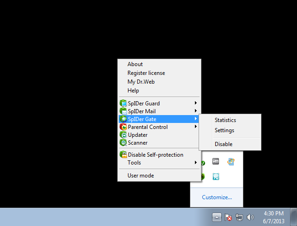The height and width of the screenshot is (226, 297).
Task: Click the Disable Self-protection padlock icon
Action: pos(123,154)
